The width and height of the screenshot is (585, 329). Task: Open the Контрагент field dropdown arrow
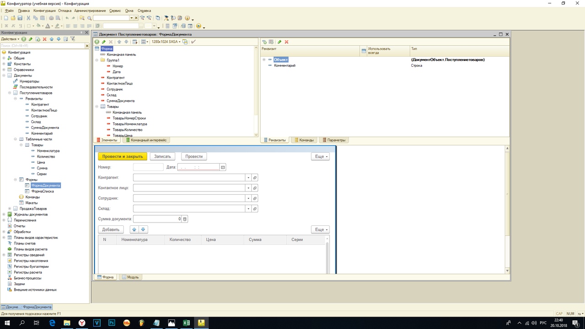248,177
